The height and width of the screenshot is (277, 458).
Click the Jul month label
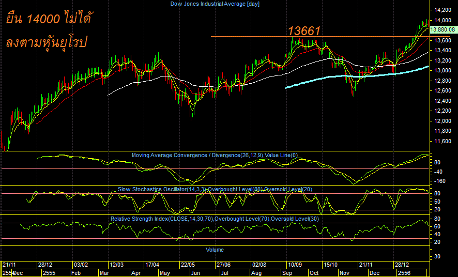[x=225, y=273]
